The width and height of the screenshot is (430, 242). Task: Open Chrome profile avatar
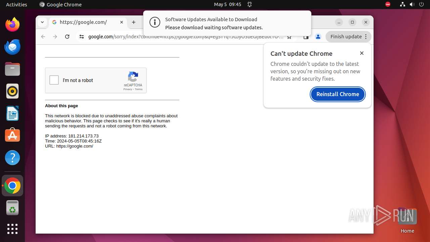318,37
